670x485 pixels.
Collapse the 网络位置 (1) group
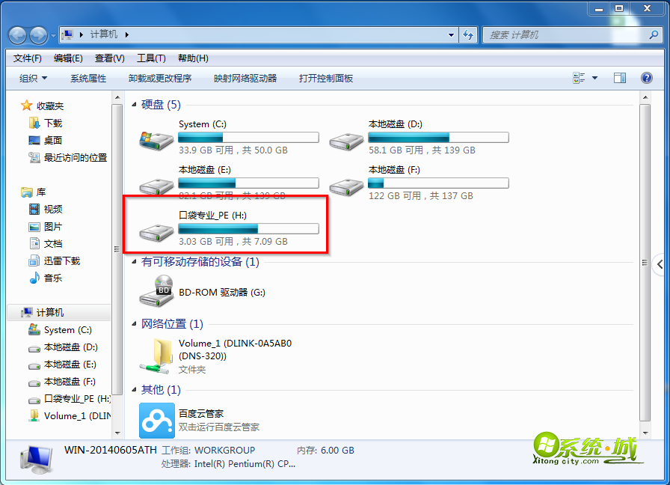click(134, 324)
